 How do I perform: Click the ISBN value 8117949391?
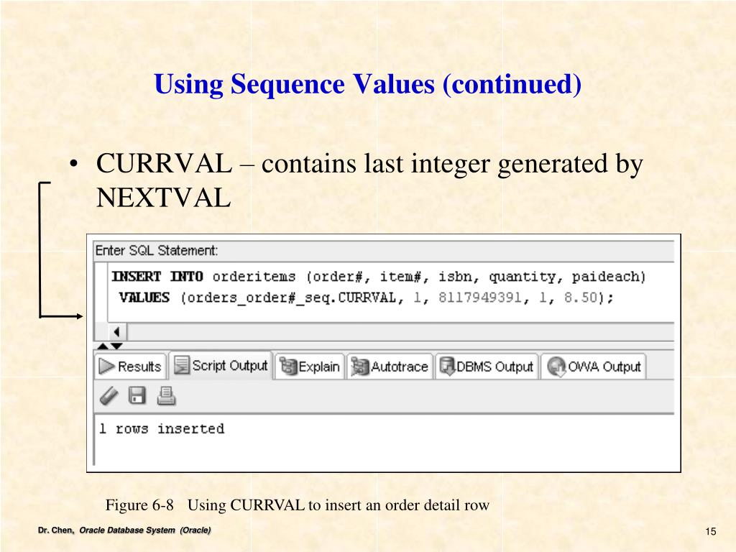click(x=479, y=298)
